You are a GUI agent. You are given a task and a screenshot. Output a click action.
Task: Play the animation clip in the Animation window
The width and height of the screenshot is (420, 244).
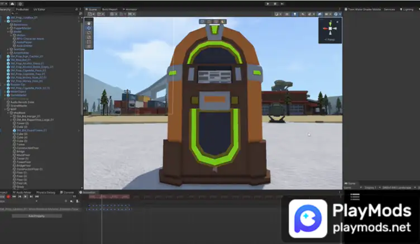(26, 197)
